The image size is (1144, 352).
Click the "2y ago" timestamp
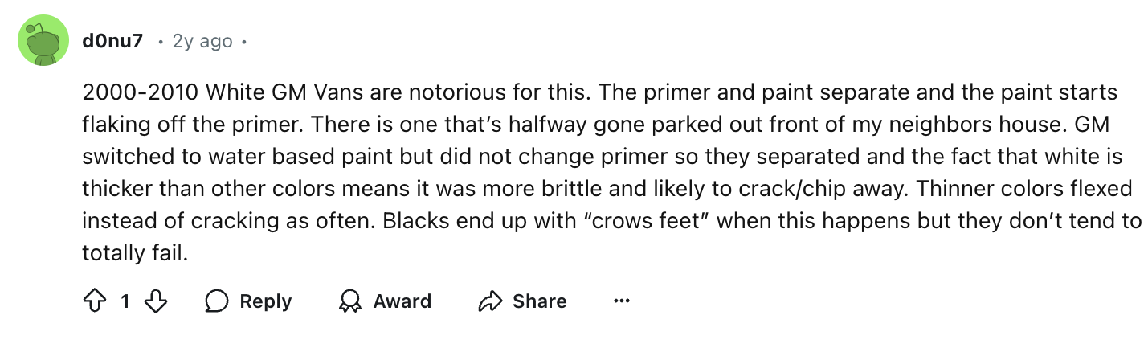202,41
